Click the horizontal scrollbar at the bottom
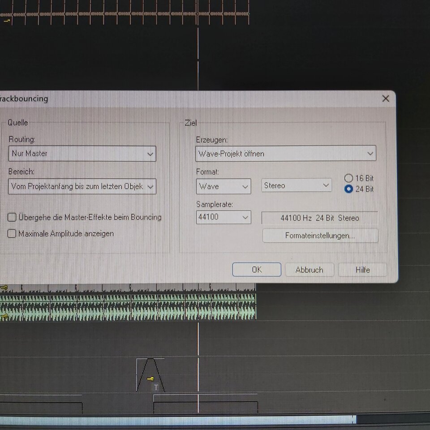The height and width of the screenshot is (430, 430). point(178,420)
